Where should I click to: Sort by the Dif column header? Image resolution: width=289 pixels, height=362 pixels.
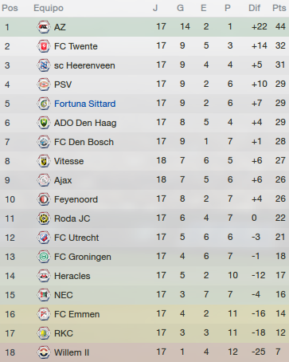[x=254, y=8]
